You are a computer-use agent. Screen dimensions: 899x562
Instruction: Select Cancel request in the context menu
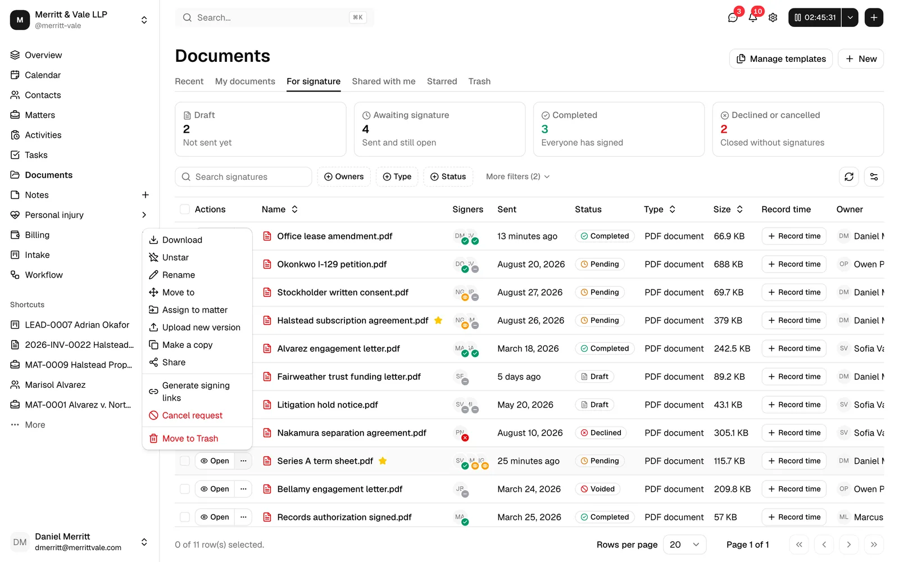point(197,415)
